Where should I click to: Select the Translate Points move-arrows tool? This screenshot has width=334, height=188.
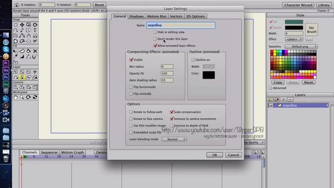pyautogui.click(x=22, y=25)
